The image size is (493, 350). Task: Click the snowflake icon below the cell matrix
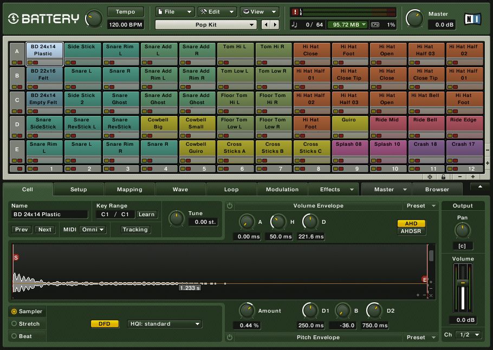pyautogui.click(x=430, y=177)
